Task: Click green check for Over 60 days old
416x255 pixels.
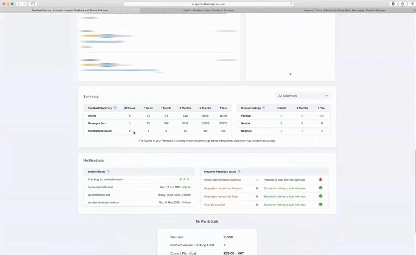Action: tap(321, 204)
